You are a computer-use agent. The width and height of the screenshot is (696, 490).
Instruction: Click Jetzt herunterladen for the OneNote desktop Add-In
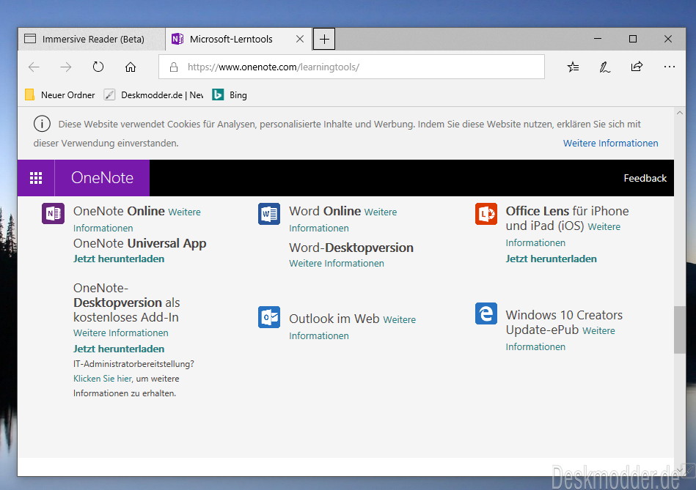(119, 349)
